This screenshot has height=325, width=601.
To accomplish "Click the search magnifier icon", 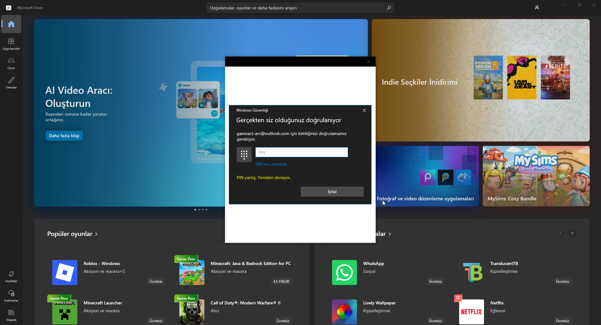I will pyautogui.click(x=388, y=8).
